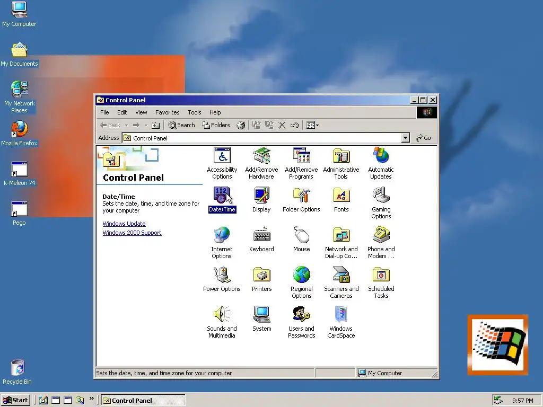Screen dimensions: 543x407
Task: Click the Copy To toolbar icon
Action: 269,125
